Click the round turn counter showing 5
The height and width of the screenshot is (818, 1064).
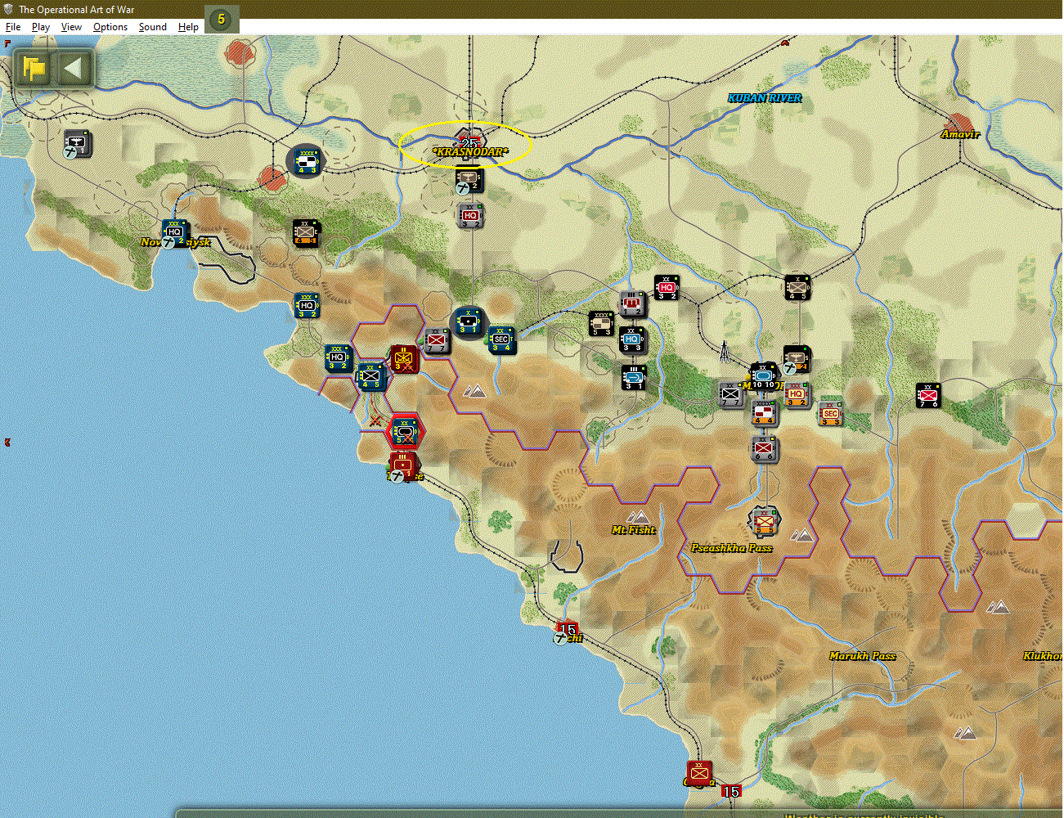[x=221, y=18]
